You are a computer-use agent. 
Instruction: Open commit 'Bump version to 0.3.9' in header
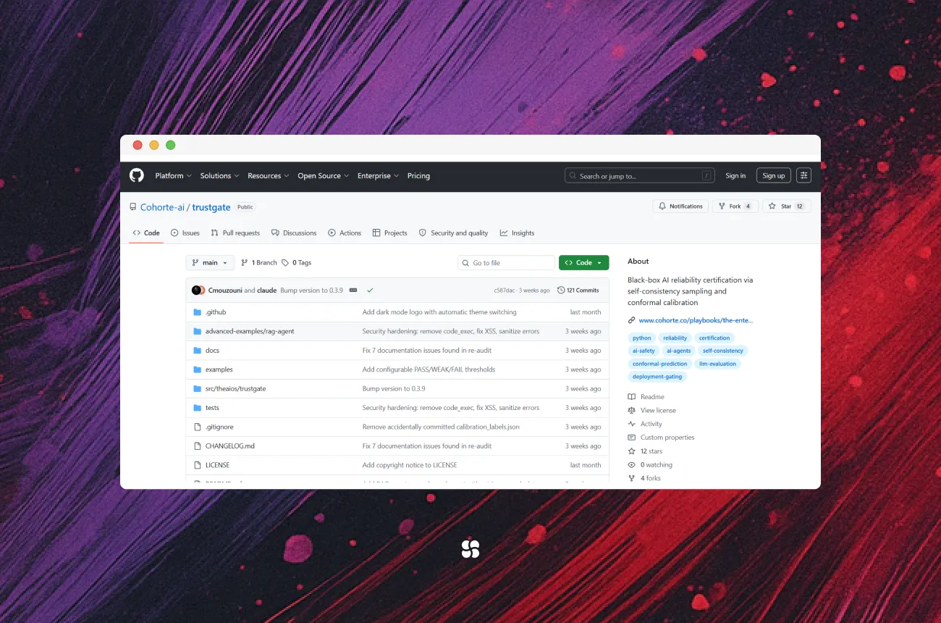(x=311, y=290)
